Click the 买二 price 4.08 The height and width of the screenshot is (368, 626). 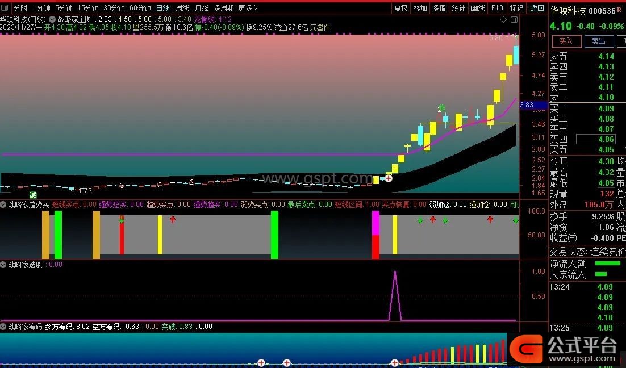pos(606,119)
